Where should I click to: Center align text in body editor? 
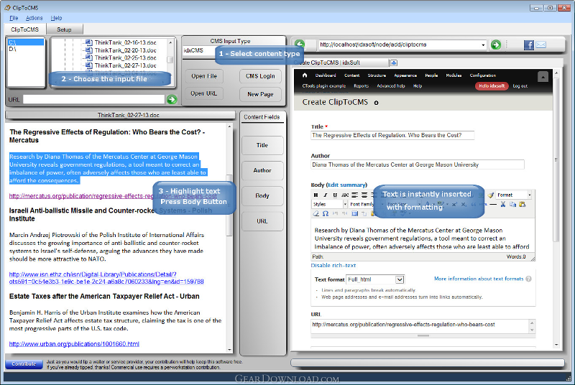(364, 195)
